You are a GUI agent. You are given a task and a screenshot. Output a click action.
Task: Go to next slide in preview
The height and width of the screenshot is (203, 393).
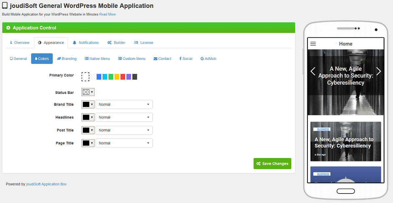(379, 71)
